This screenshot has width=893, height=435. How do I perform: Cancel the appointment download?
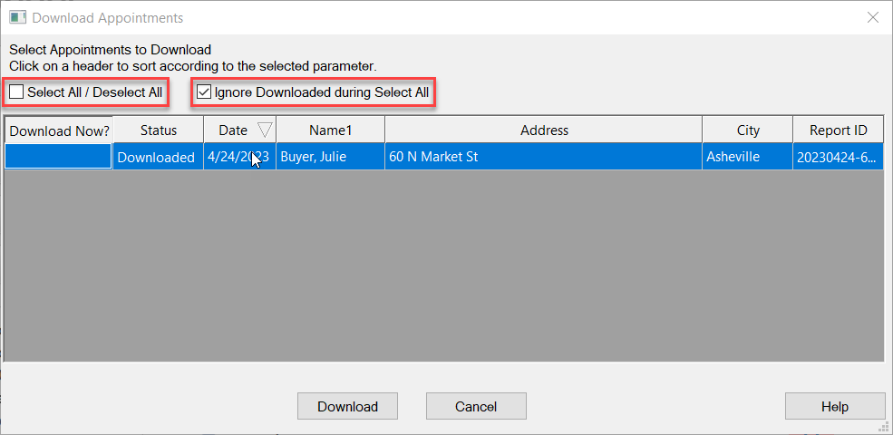(476, 407)
